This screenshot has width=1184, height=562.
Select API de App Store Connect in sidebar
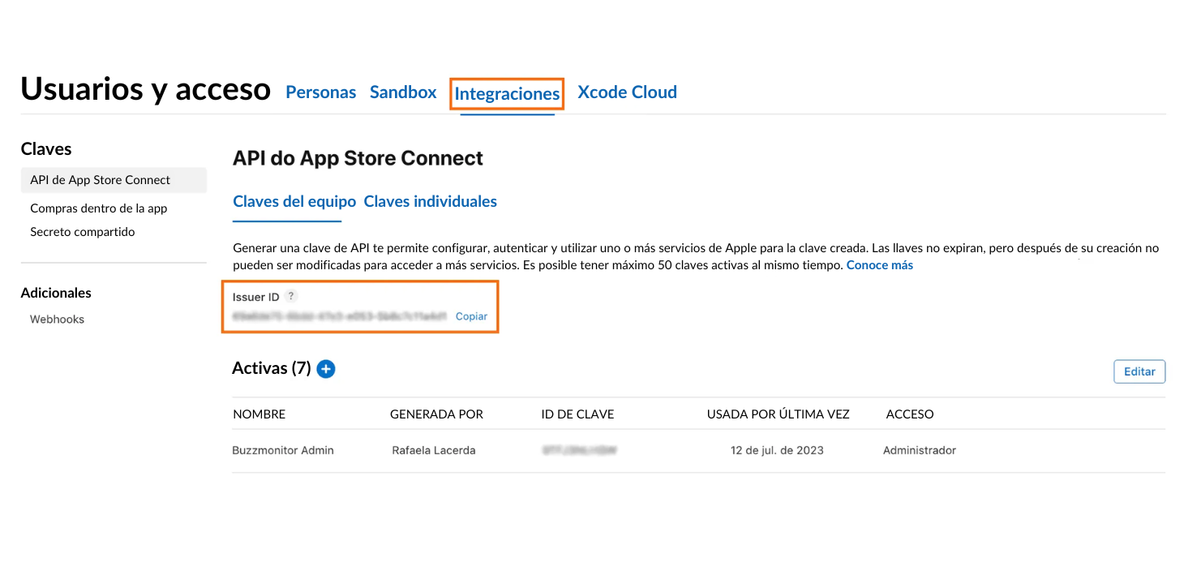click(101, 180)
